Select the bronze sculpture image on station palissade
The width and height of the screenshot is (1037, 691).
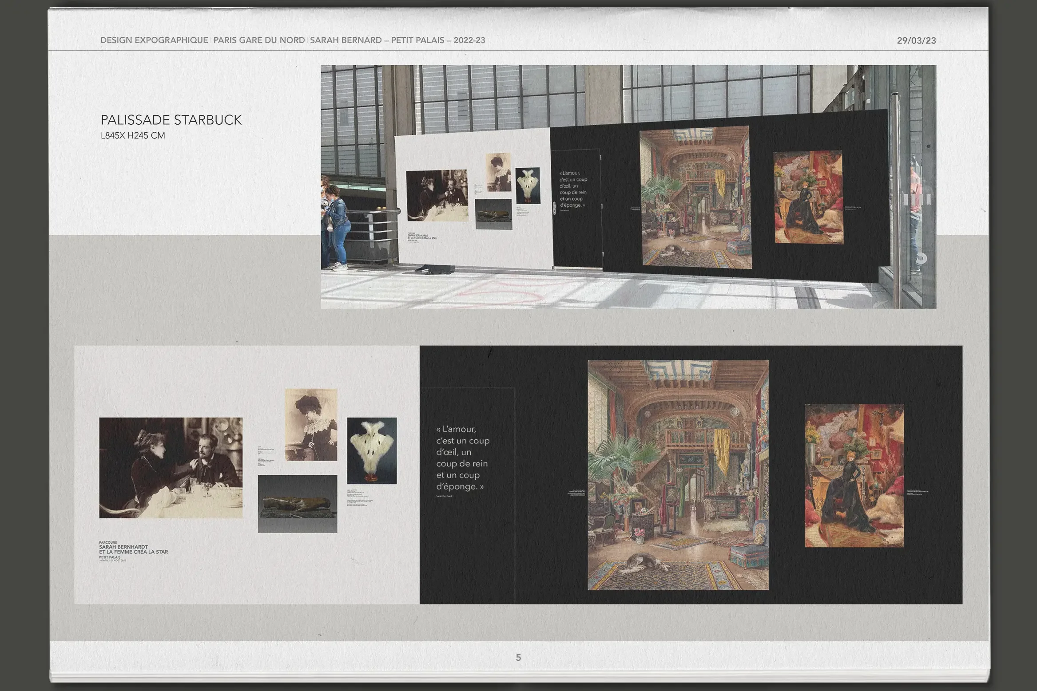click(493, 214)
